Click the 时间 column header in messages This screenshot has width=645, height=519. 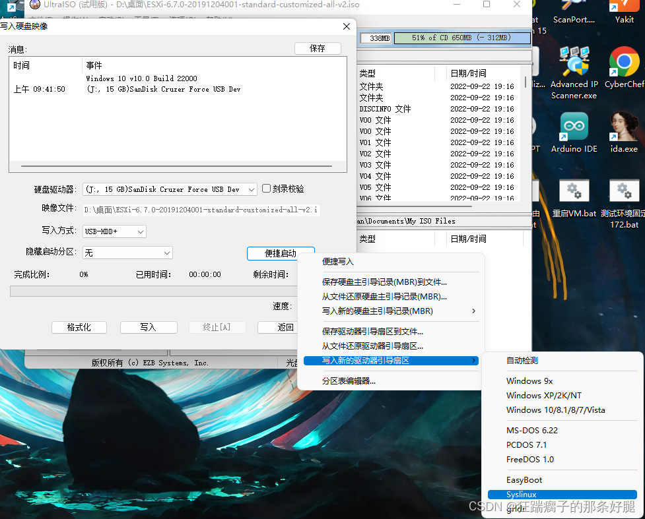[46, 65]
